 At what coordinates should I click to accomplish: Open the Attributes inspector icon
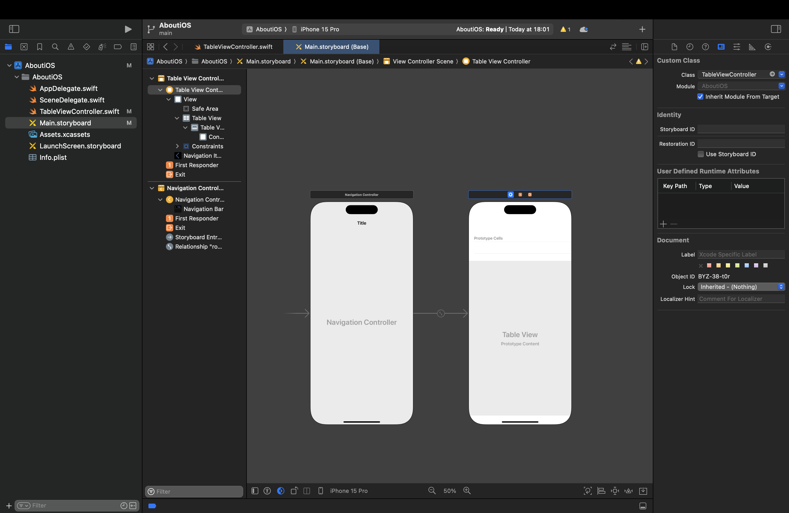737,47
